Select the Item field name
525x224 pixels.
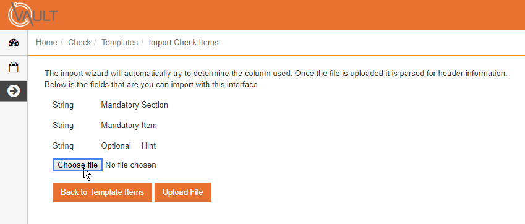(x=149, y=126)
